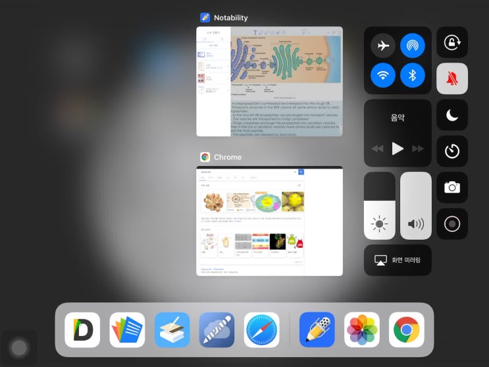Screen dimensions: 489x367
Task: Open the Camera from Control Center
Action: 452,187
